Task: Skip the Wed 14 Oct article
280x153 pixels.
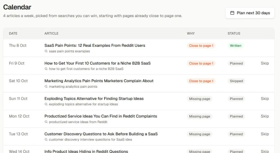Action: pyautogui.click(x=265, y=151)
